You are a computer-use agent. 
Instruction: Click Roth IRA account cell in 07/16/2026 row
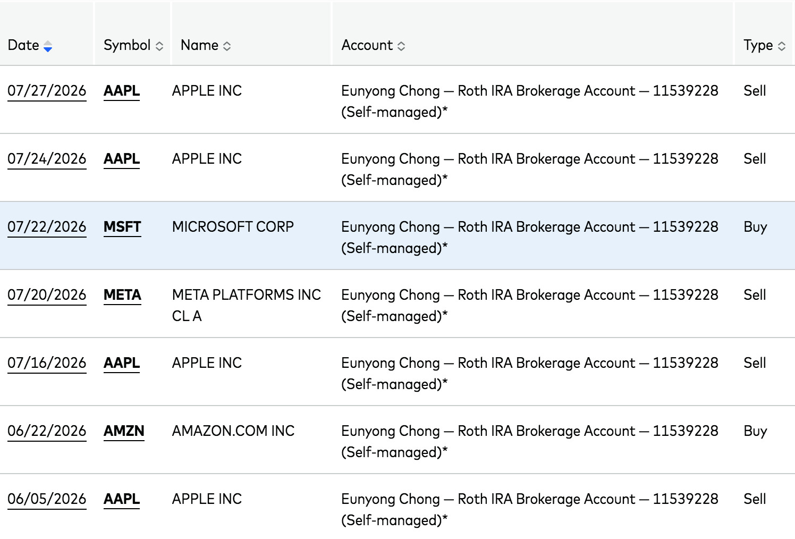(530, 374)
